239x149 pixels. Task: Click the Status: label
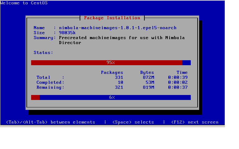[x=43, y=52]
